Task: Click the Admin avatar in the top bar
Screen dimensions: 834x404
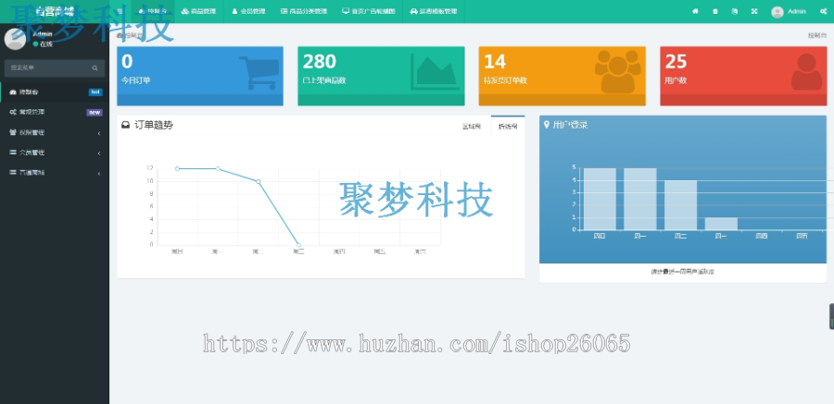Action: click(x=777, y=12)
